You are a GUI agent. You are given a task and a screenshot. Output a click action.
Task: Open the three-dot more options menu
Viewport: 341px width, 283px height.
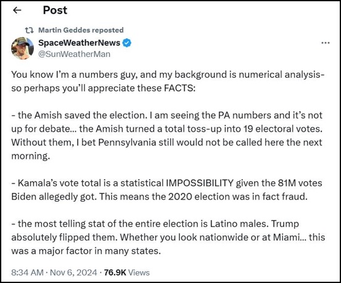point(326,43)
